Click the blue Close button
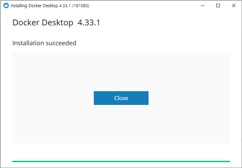This screenshot has width=242, height=168. 121,98
